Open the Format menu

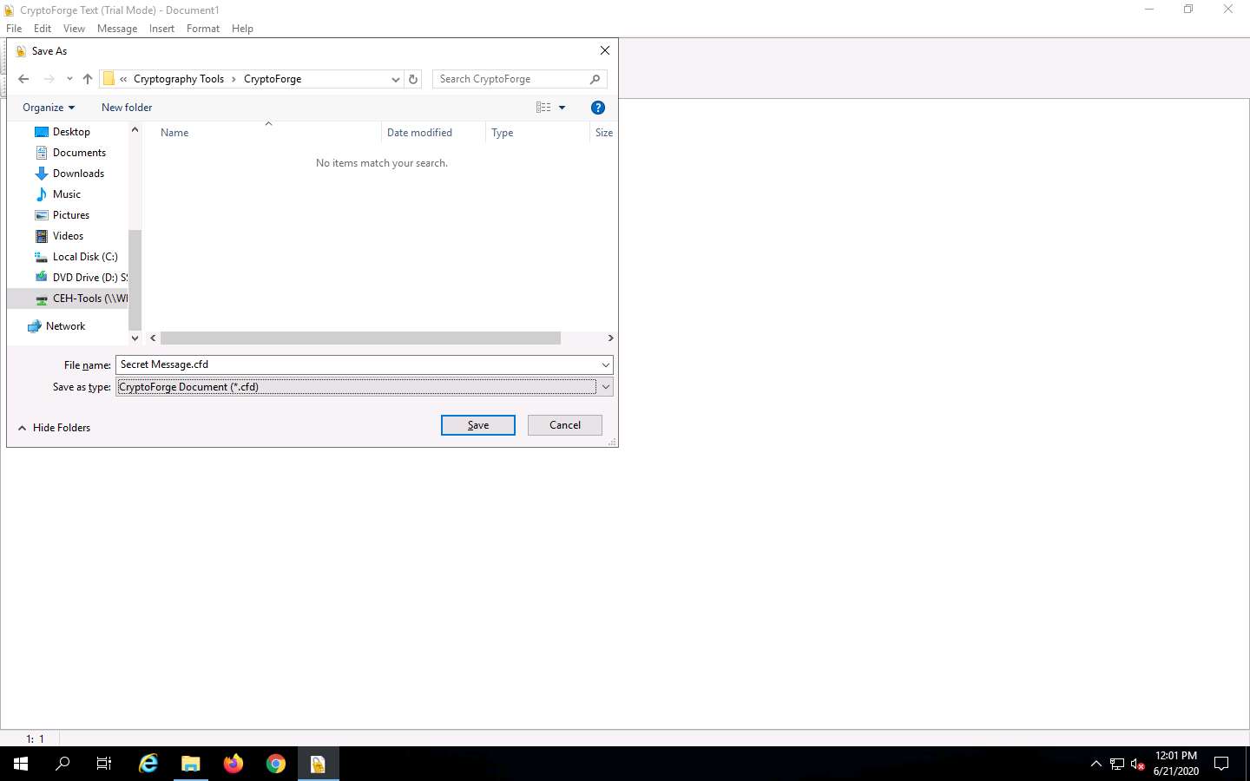click(202, 28)
